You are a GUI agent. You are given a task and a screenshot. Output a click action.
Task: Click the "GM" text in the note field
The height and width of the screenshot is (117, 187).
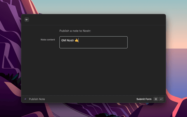[63, 40]
